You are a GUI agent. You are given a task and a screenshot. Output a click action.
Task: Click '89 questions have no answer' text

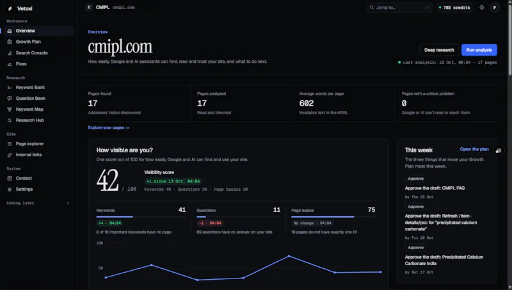pyautogui.click(x=234, y=232)
